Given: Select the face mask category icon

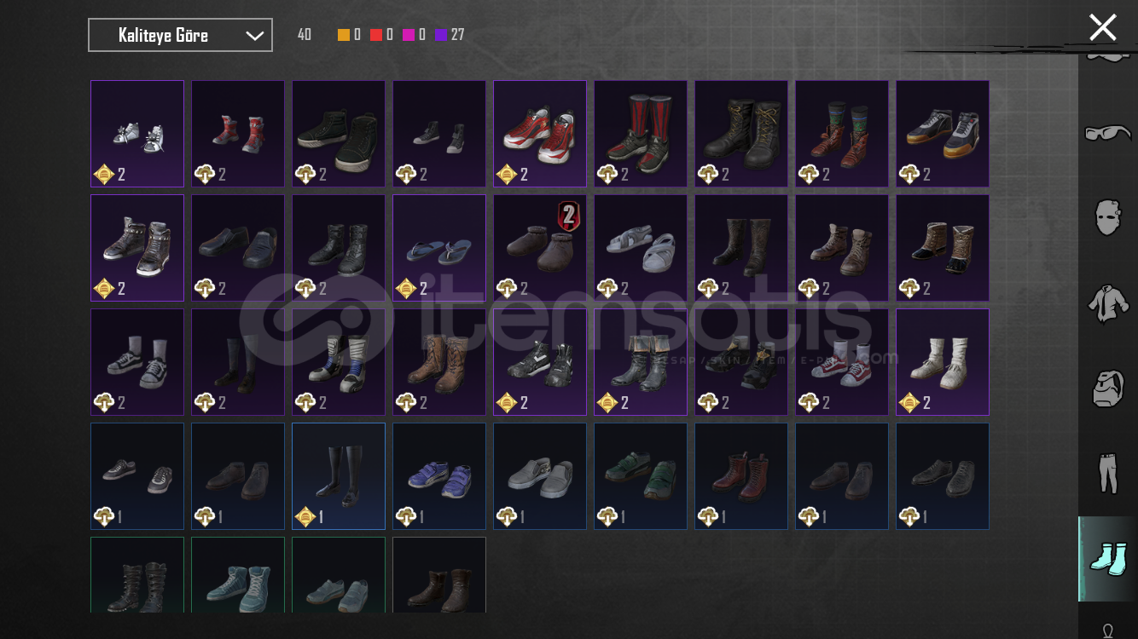Looking at the screenshot, I should click(x=1107, y=216).
